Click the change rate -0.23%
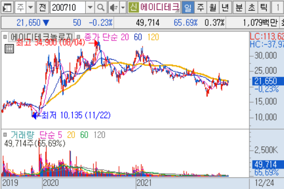Image resolution: width=284 pixels, height=189 pixels. point(101,23)
